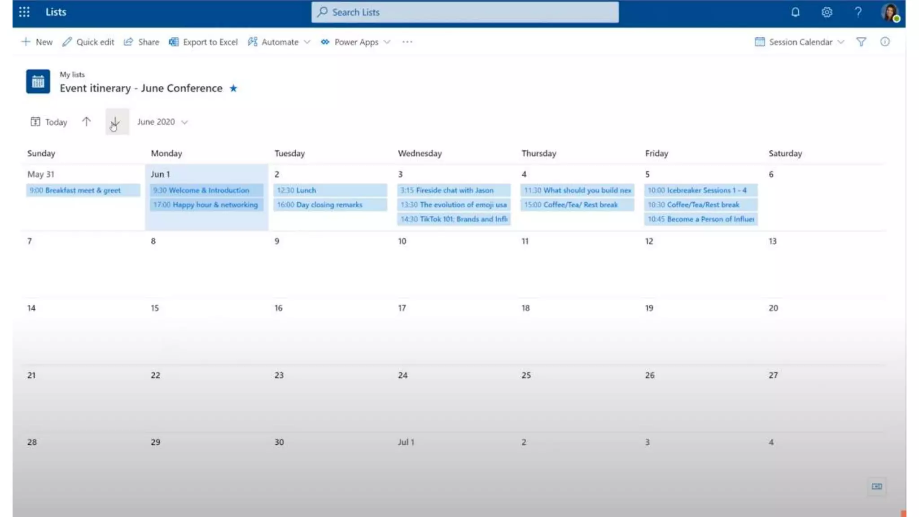Open the notifications bell
Image resolution: width=919 pixels, height=517 pixels.
(x=795, y=12)
